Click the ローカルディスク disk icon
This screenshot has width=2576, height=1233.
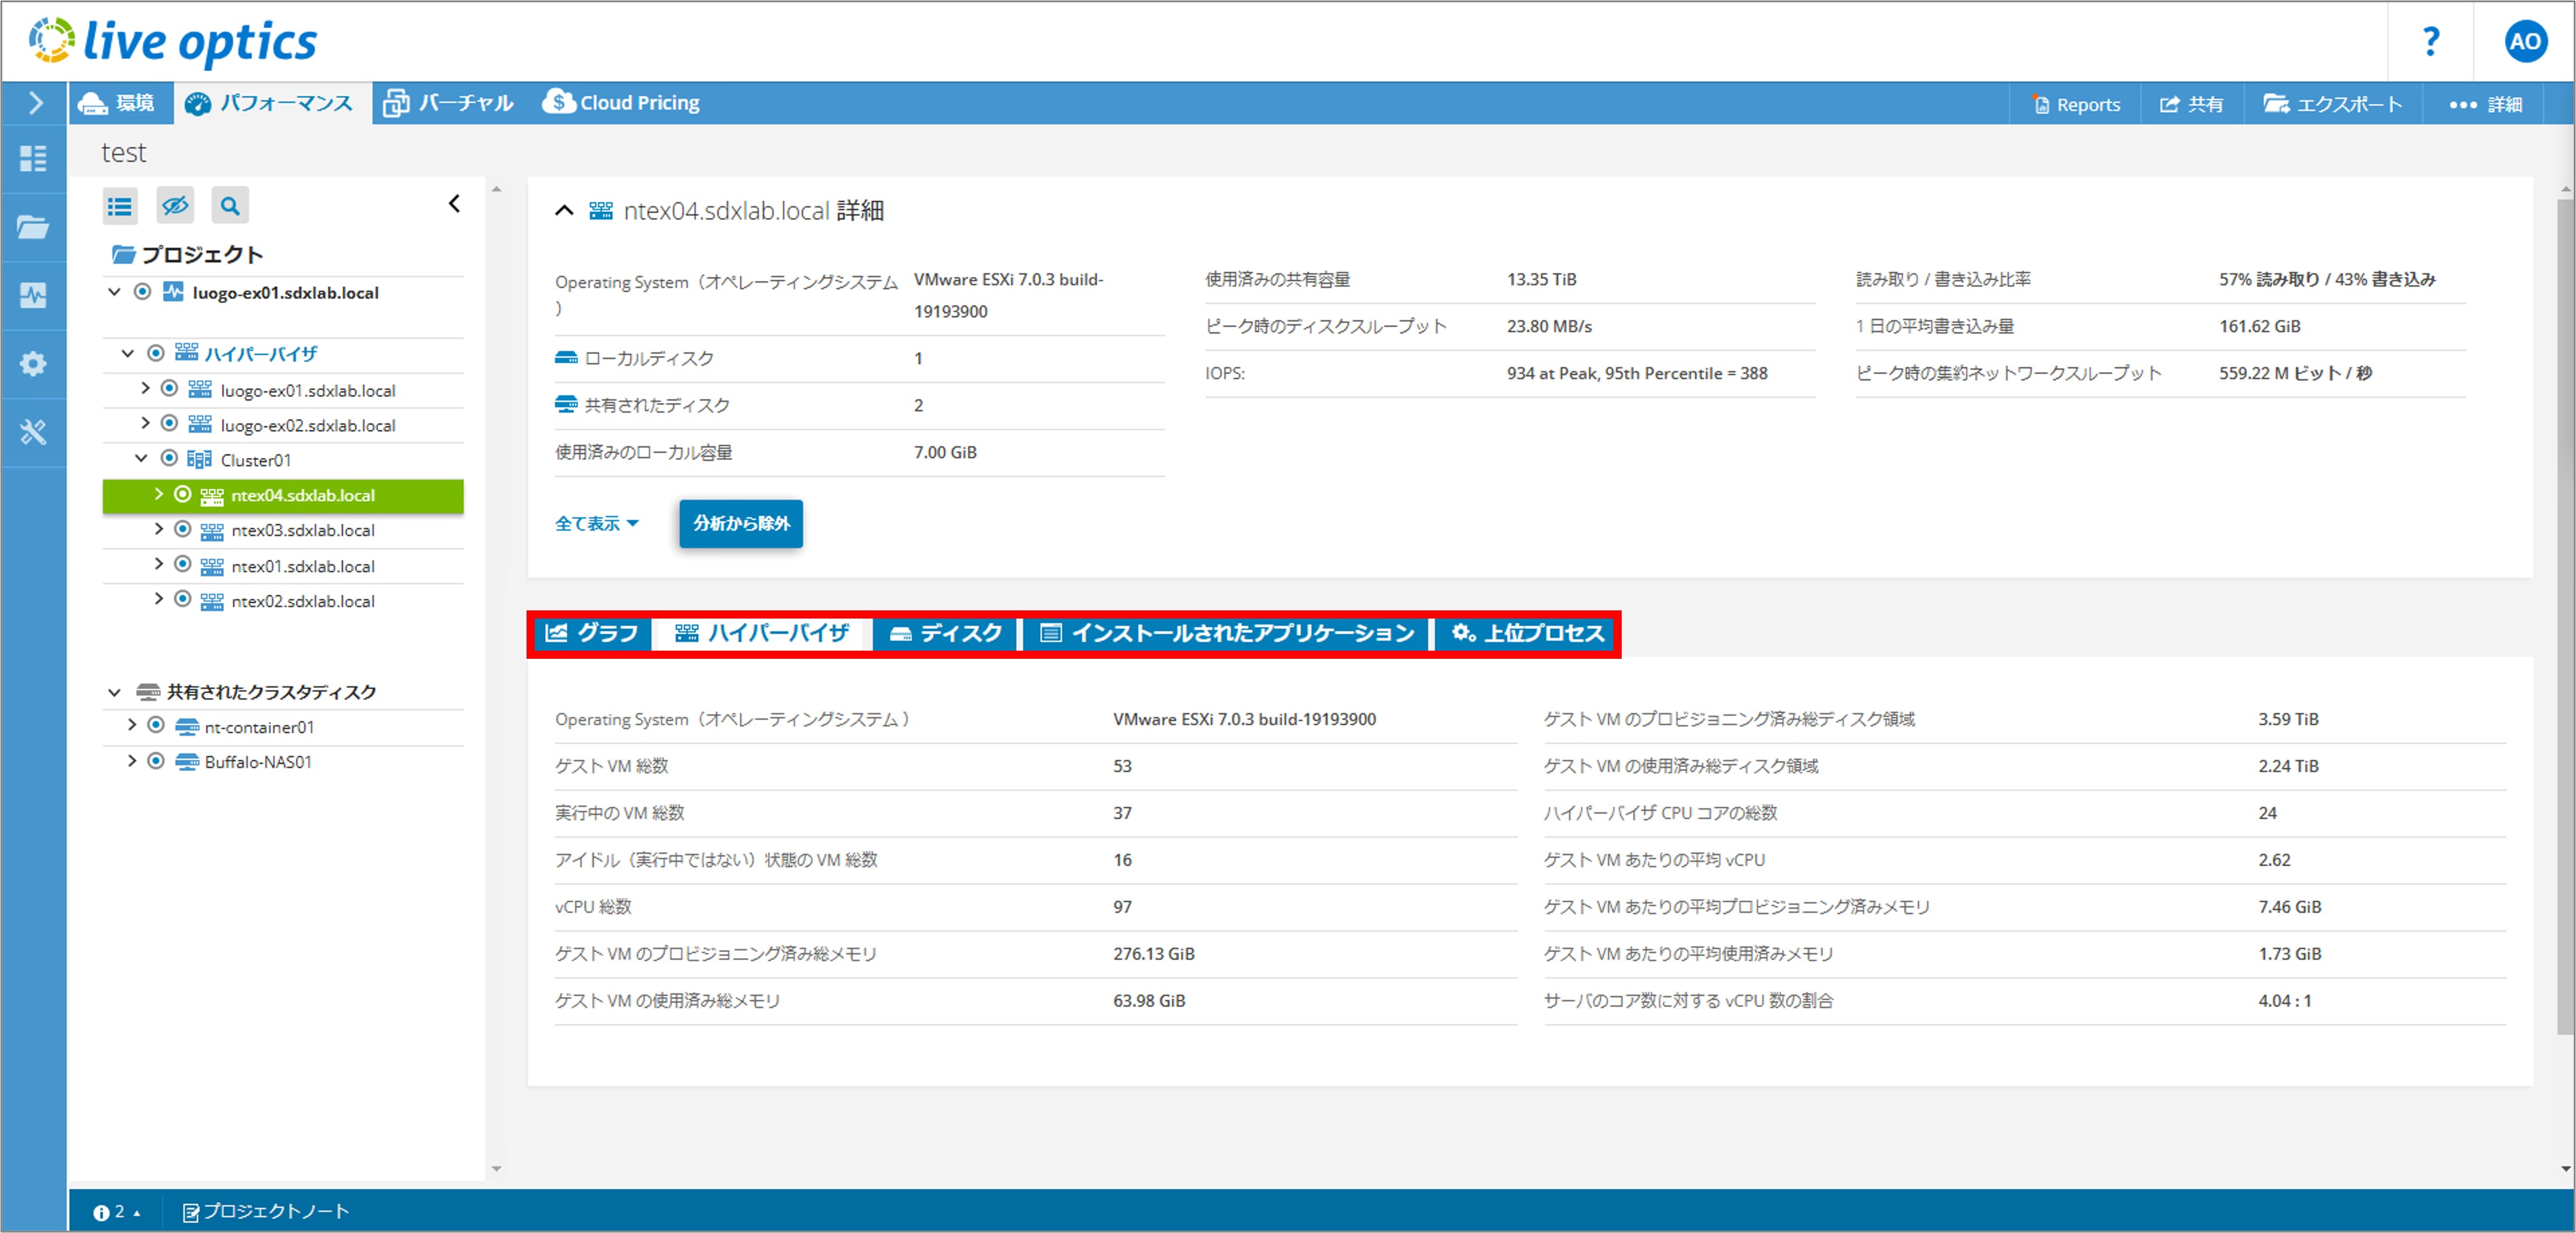tap(566, 357)
